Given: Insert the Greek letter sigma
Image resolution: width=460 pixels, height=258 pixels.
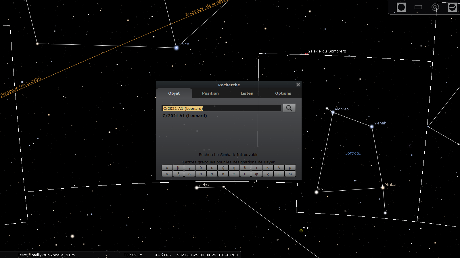Looking at the screenshot, I should click(223, 174).
